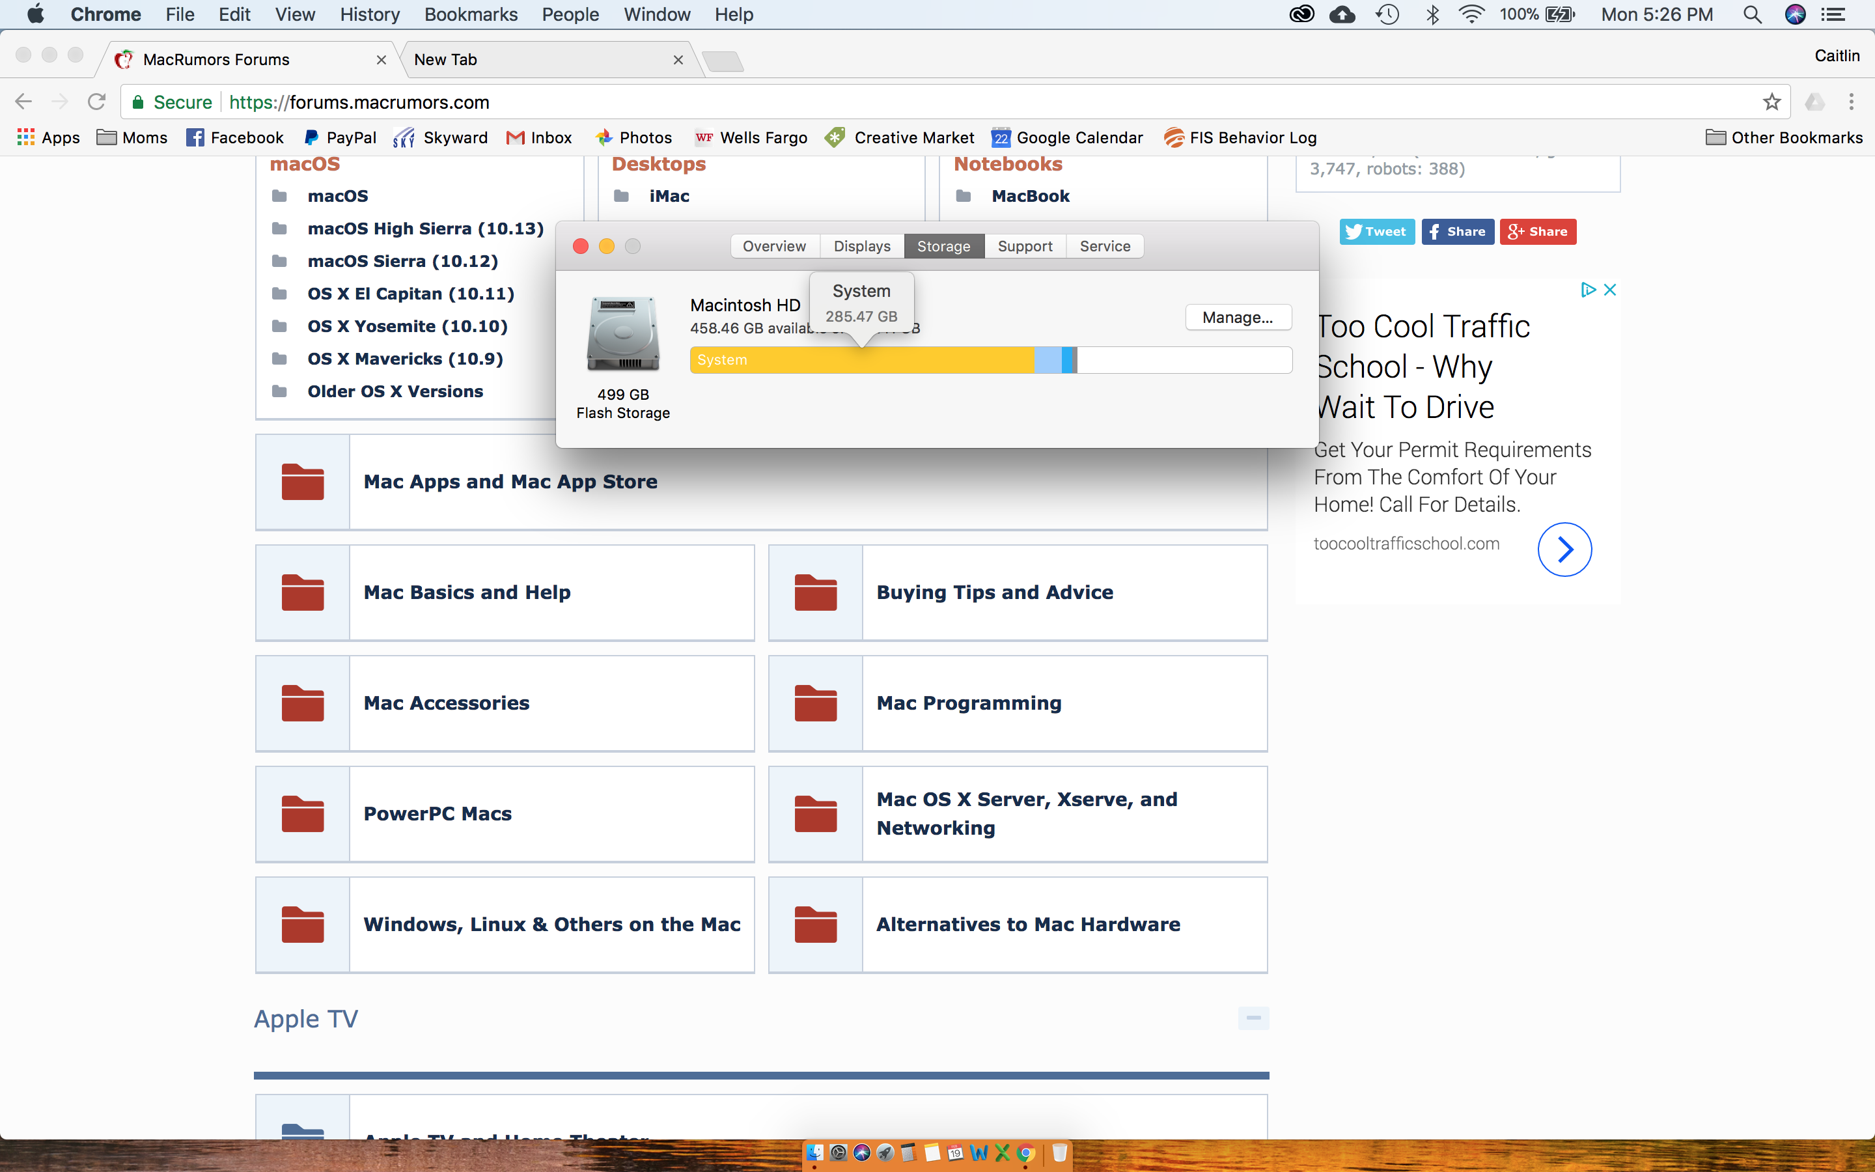Open Calculator from the Dock
Viewport: 1875px width, 1172px height.
pyautogui.click(x=909, y=1152)
